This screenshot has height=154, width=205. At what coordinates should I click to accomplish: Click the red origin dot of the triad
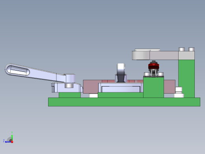(12, 142)
